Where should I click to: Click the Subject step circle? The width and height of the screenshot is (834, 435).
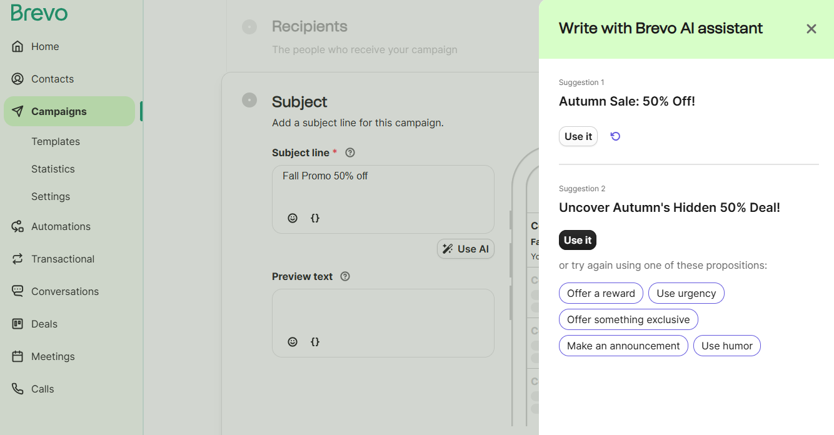249,100
